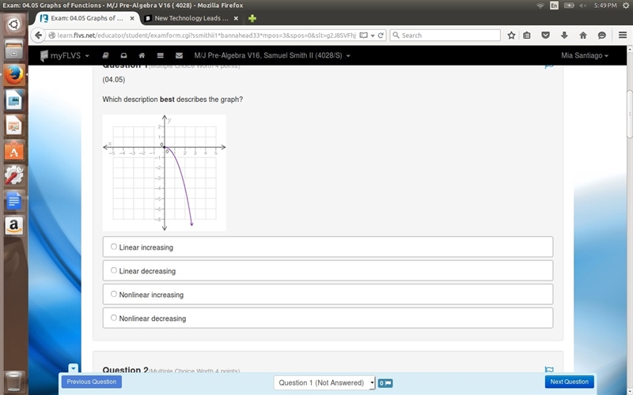
Task: Open the sound volume indicator
Action: [x=582, y=6]
